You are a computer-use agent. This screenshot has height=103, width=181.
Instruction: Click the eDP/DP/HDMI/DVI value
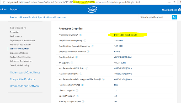point(123,57)
